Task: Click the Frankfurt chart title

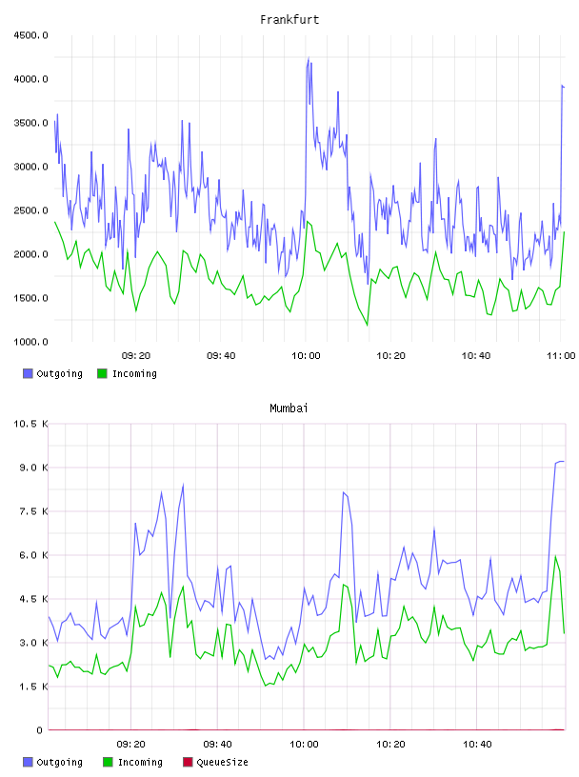Action: coord(289,20)
